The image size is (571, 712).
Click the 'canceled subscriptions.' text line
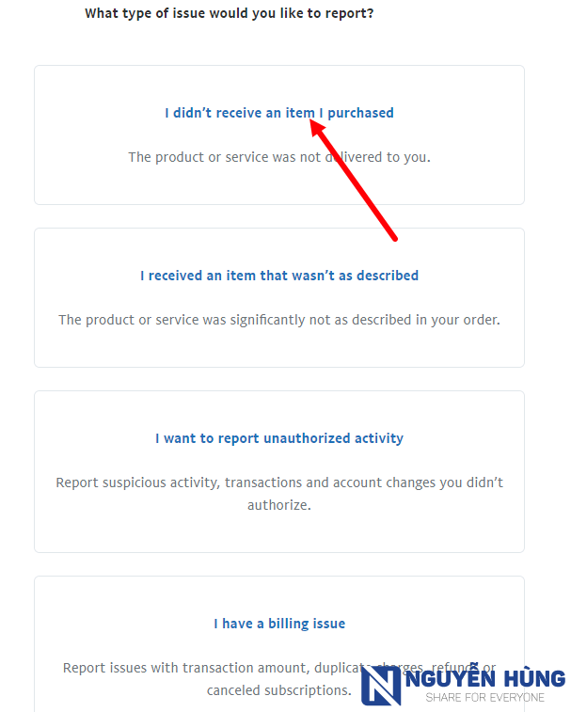click(278, 690)
